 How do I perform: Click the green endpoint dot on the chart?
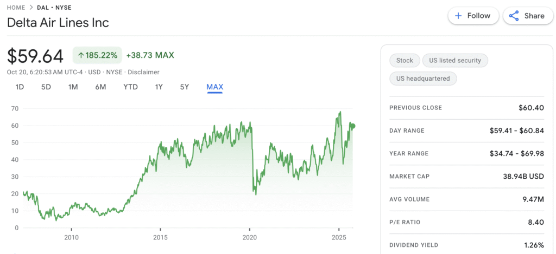click(x=352, y=126)
